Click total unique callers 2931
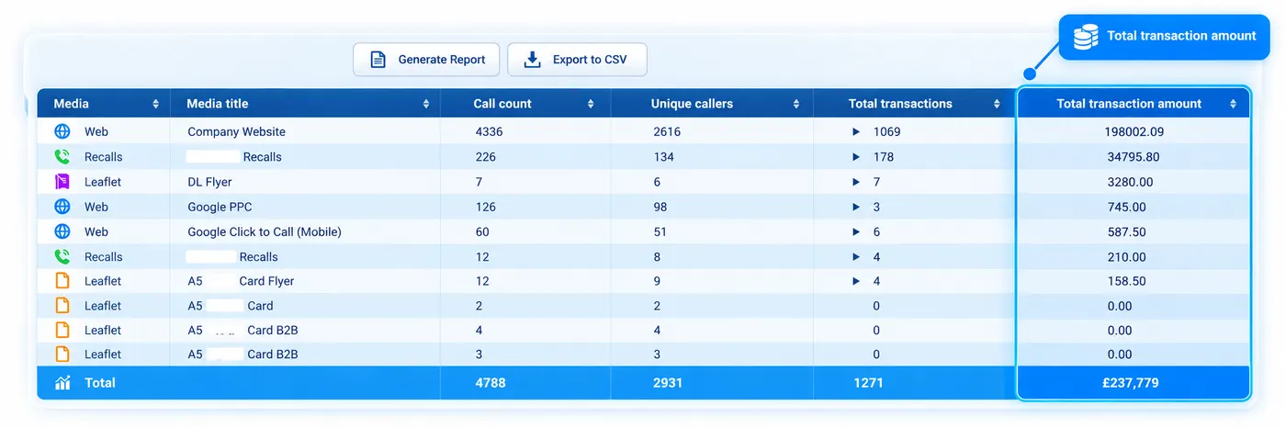 [667, 383]
